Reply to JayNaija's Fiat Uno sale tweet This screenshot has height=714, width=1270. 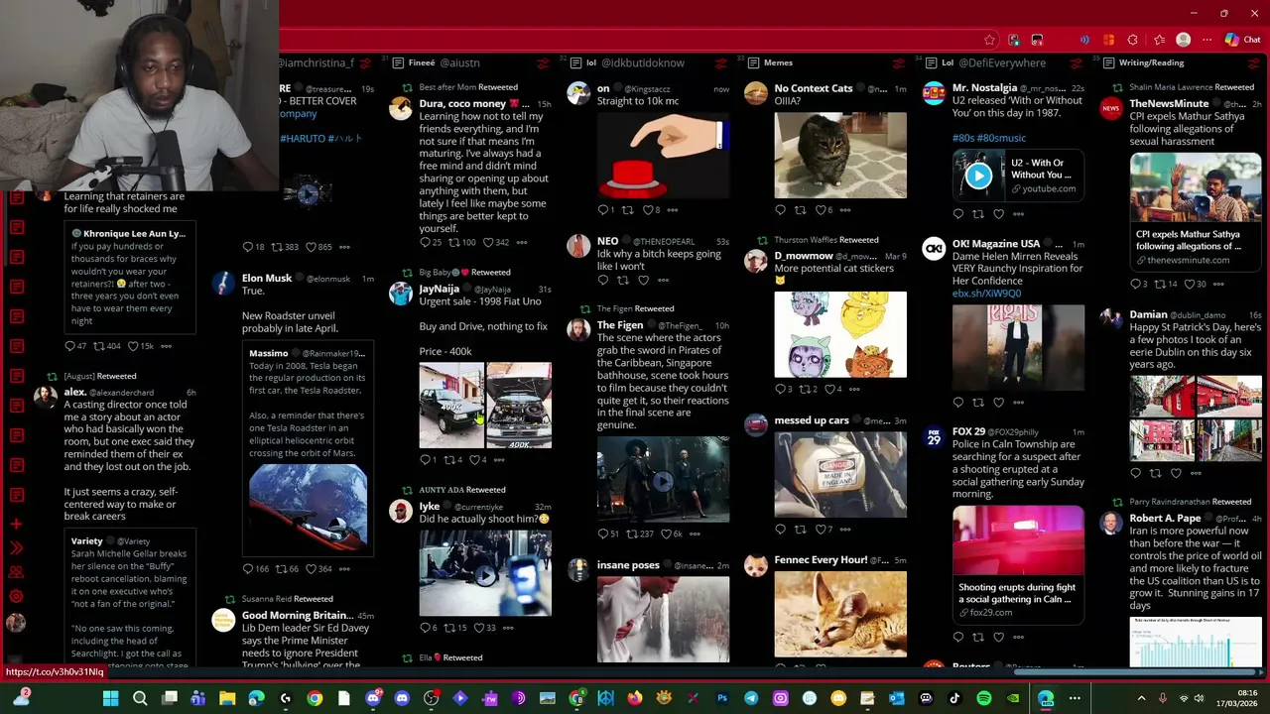425,459
